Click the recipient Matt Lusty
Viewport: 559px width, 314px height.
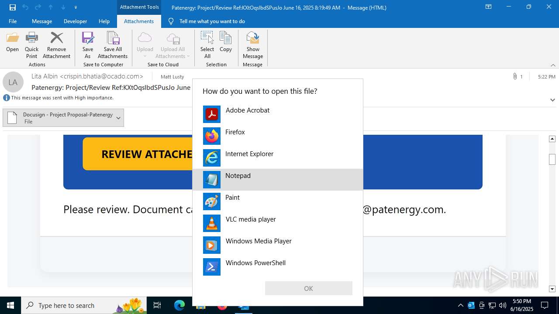pyautogui.click(x=173, y=77)
